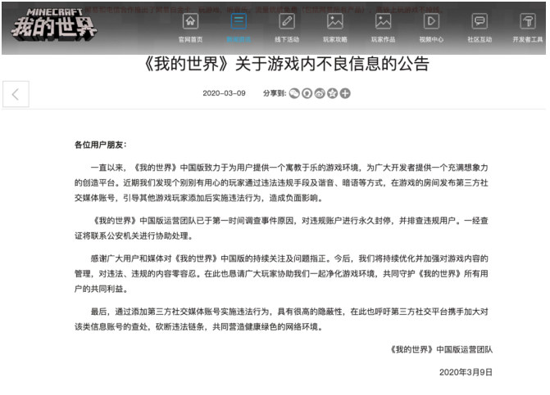
Task: Share the article to Qzone star icon
Action: point(332,93)
